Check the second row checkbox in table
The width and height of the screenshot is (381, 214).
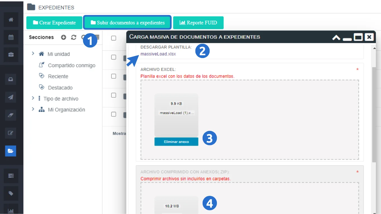pyautogui.click(x=114, y=76)
